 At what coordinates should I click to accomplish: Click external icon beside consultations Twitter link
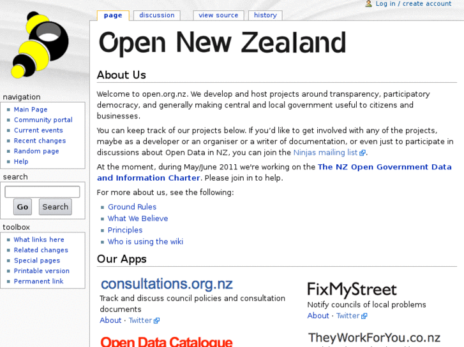tap(156, 321)
